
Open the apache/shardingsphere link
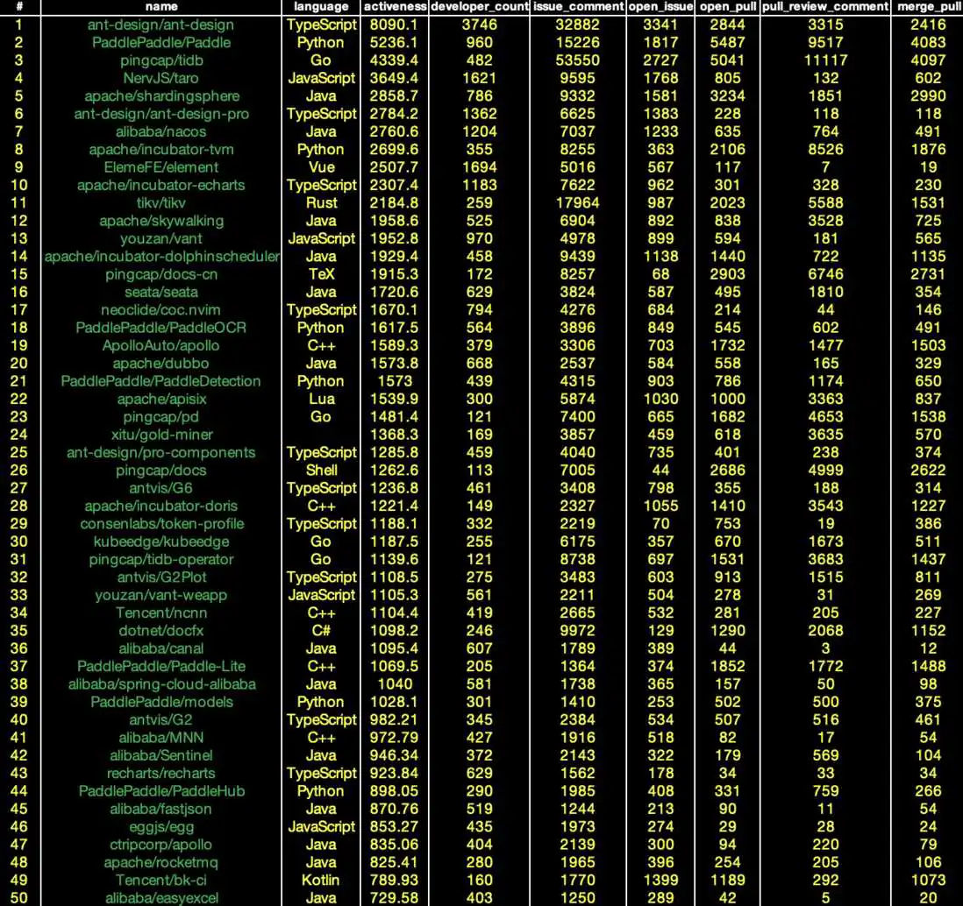pyautogui.click(x=161, y=96)
